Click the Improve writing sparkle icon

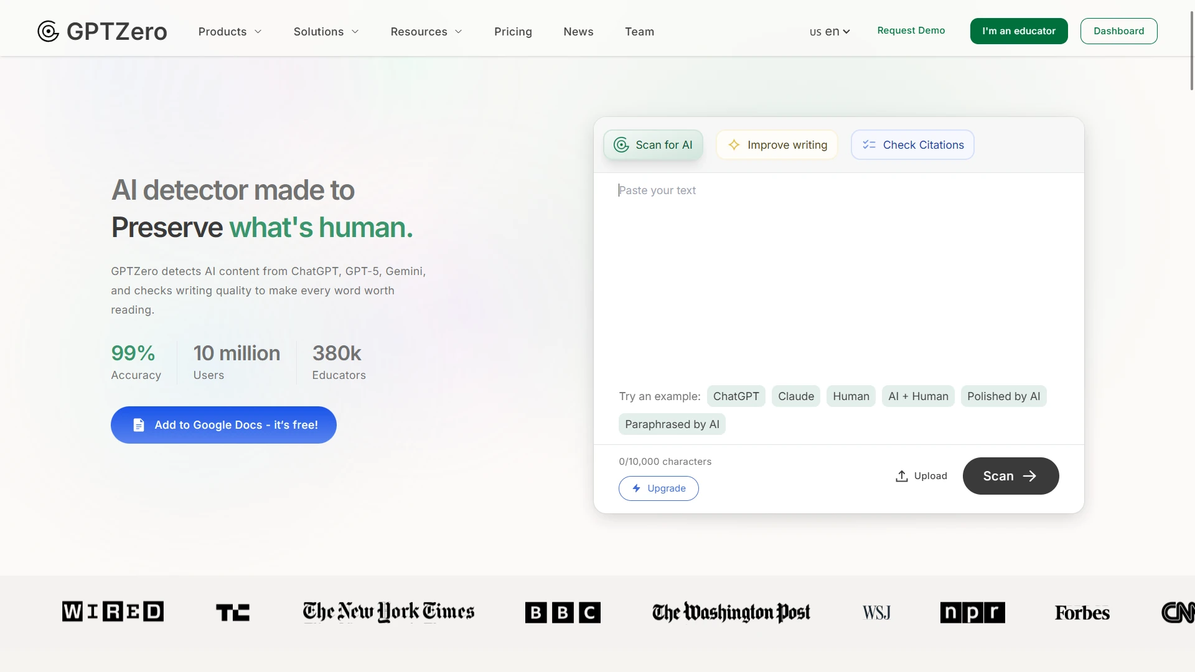(734, 145)
